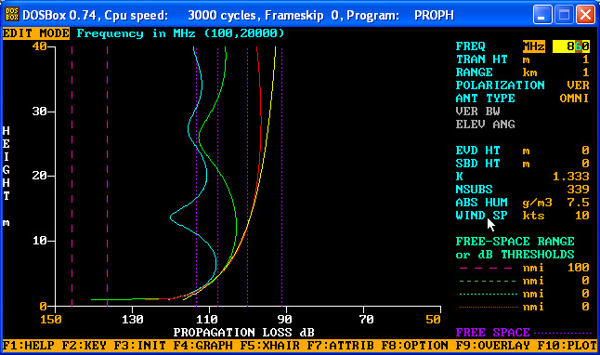Select the POLARIZATION value VER
The image size is (600, 355).
click(x=578, y=85)
